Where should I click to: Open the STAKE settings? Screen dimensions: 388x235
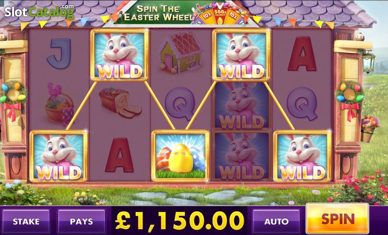[x=26, y=221]
